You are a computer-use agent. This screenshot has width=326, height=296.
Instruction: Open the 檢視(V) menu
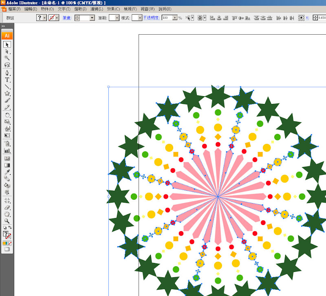click(130, 9)
